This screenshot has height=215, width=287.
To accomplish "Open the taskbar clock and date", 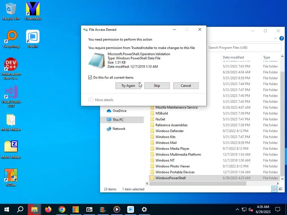I will coord(263,209).
